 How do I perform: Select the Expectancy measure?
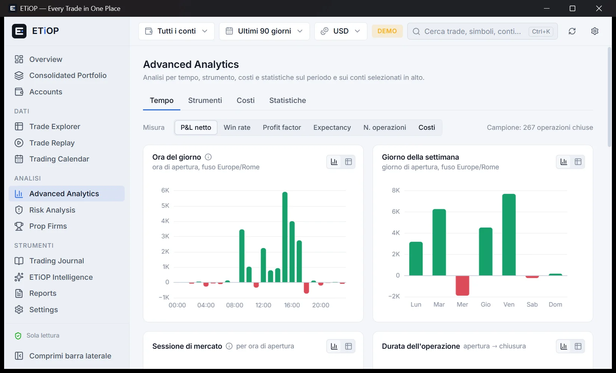(332, 128)
